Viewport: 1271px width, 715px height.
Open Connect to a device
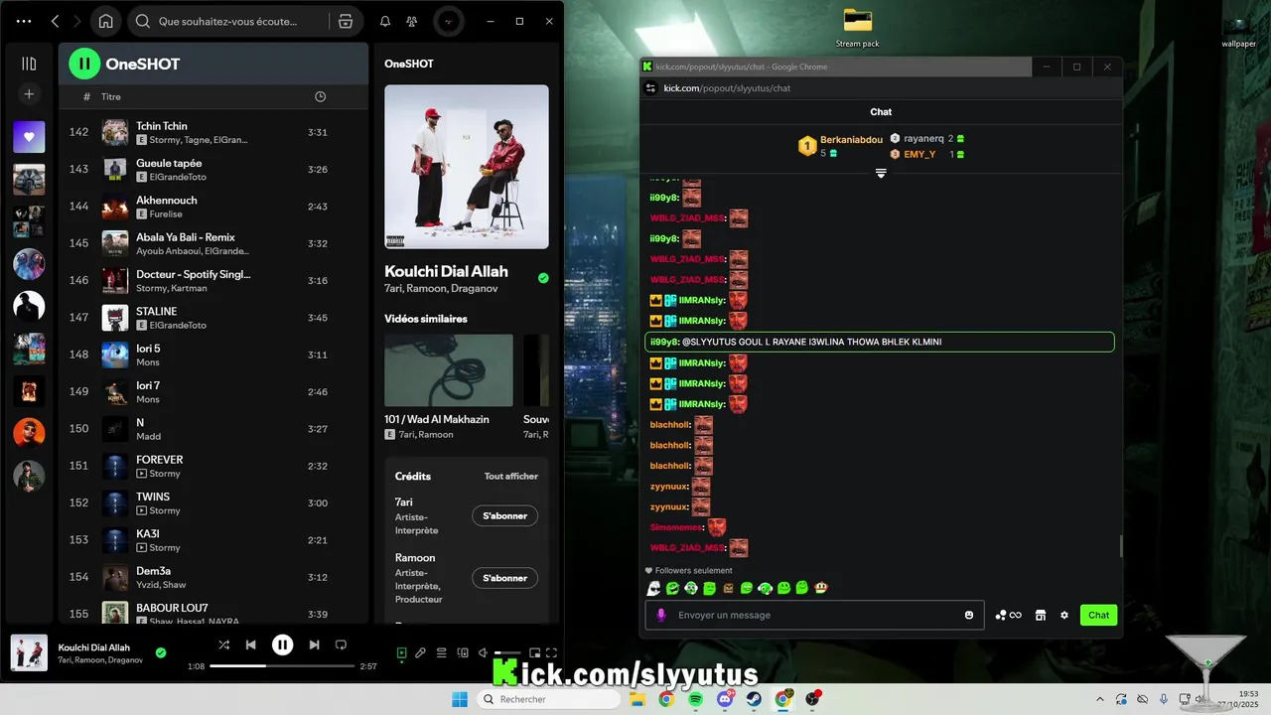point(463,652)
